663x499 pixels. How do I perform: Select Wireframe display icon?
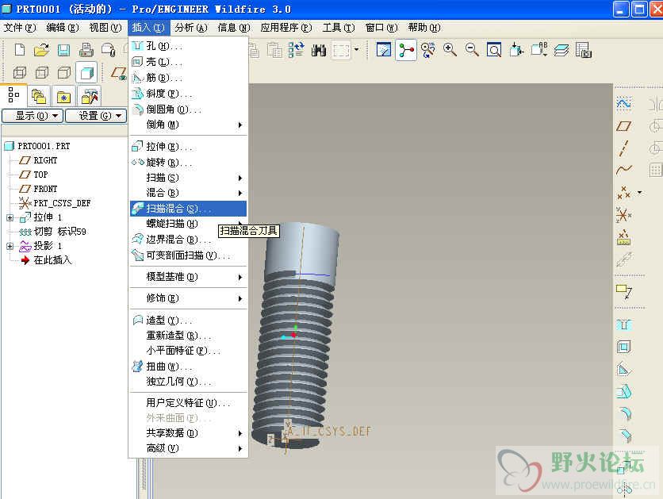click(x=20, y=73)
